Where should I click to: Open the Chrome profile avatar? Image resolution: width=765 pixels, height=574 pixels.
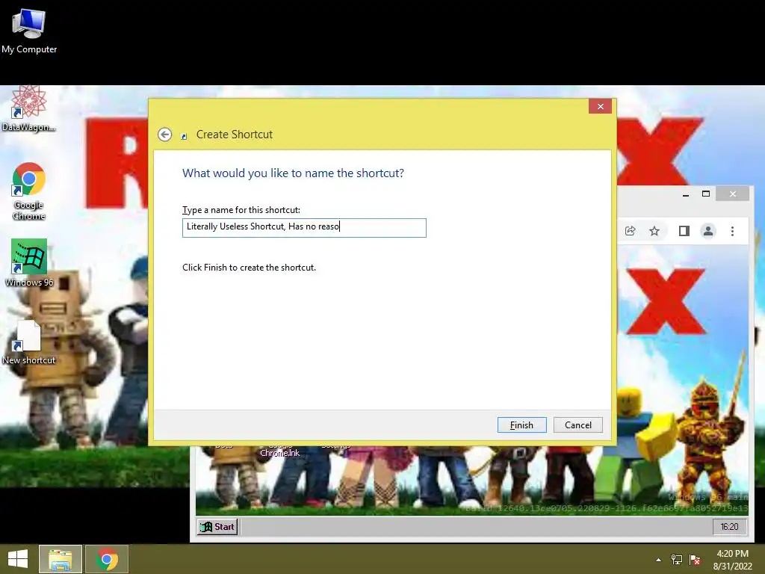(x=708, y=231)
